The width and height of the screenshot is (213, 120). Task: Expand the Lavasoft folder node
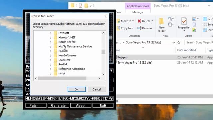[51, 33]
